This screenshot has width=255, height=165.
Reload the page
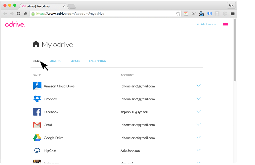tap(18, 14)
